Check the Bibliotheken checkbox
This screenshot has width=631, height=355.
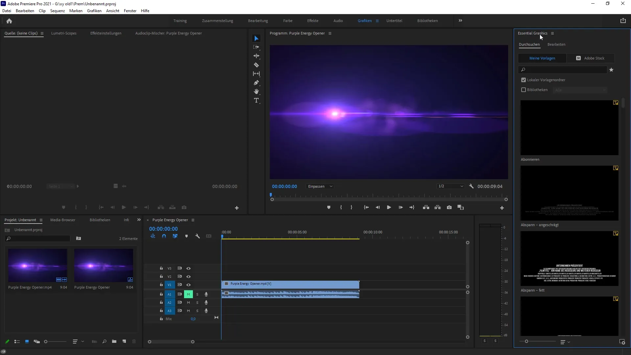[524, 90]
